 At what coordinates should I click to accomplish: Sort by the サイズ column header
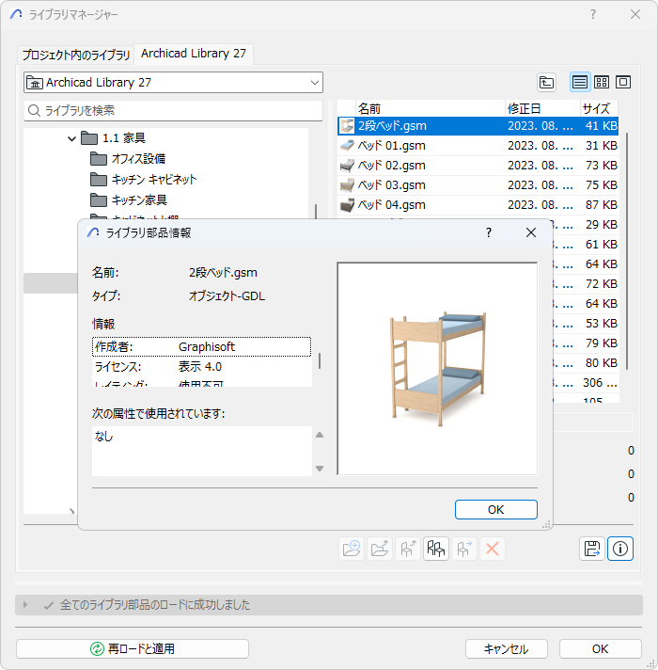click(599, 108)
